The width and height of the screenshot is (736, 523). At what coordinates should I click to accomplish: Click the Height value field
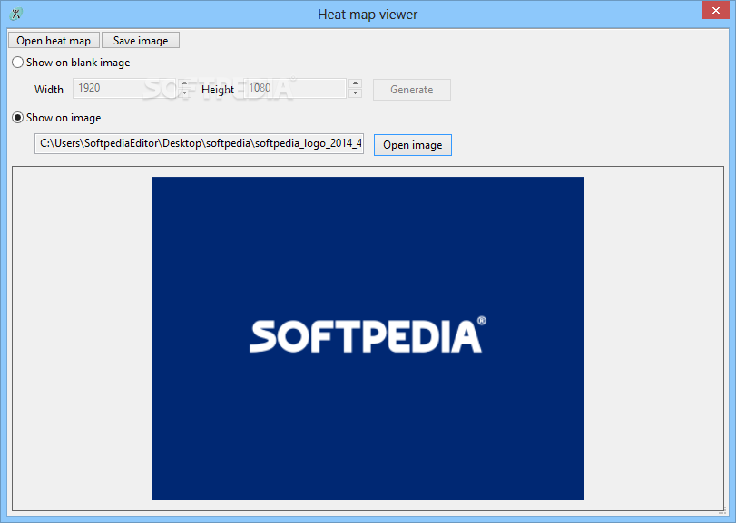click(x=295, y=88)
